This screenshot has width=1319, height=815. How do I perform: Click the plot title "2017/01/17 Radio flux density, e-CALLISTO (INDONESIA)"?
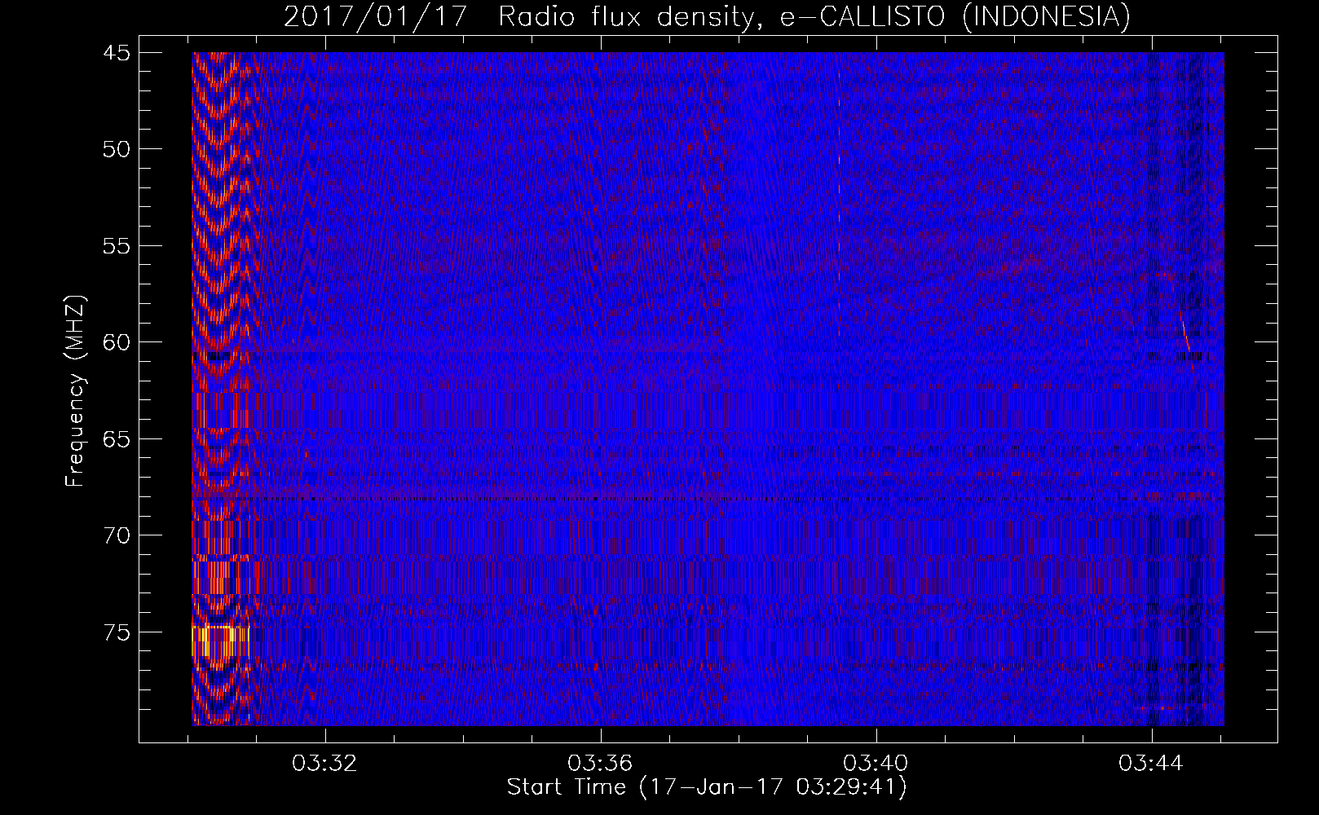pos(707,16)
